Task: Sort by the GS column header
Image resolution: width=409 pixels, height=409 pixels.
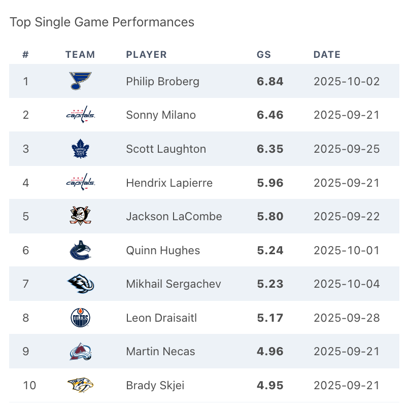Action: 264,55
